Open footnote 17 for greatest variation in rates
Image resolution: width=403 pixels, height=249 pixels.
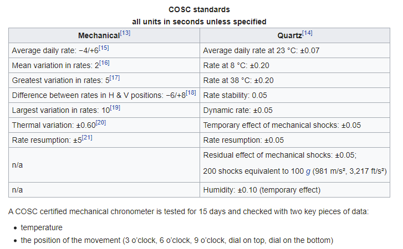point(115,78)
